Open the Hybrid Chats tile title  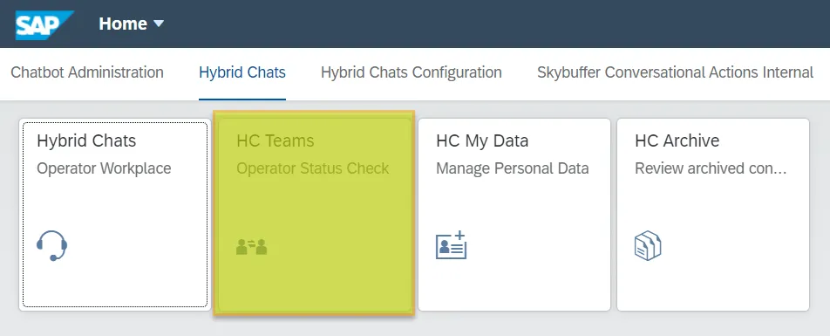[86, 141]
